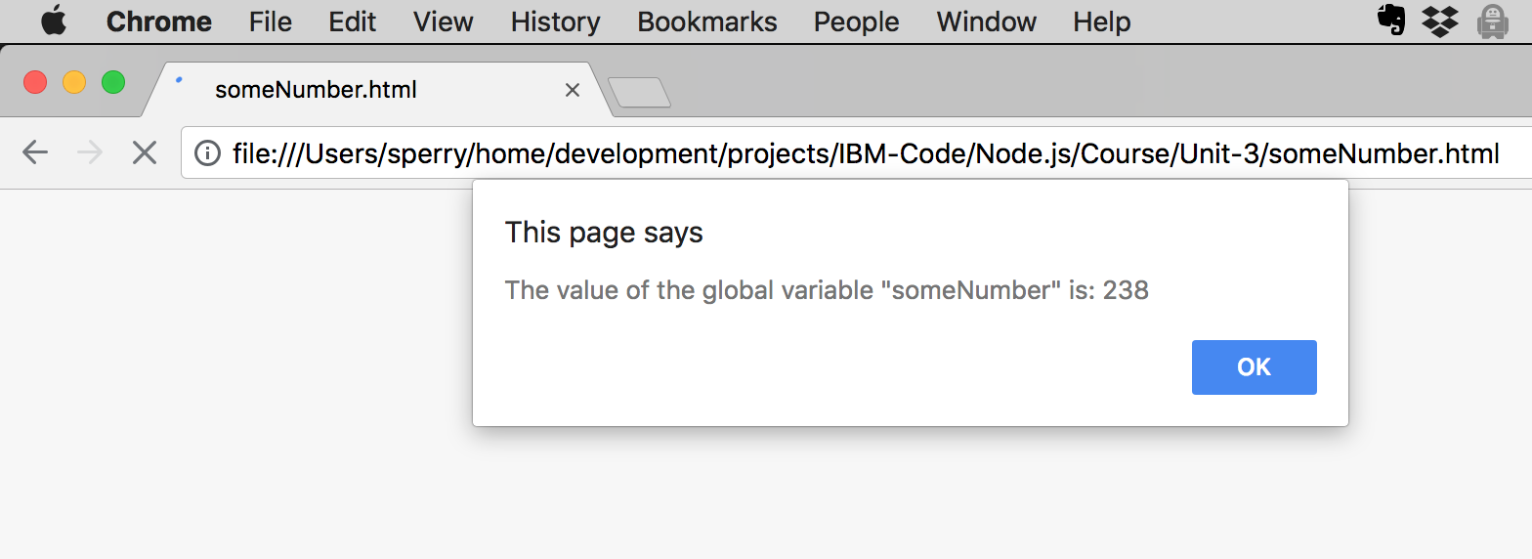The height and width of the screenshot is (559, 1532).
Task: Open the File menu
Action: pos(270,21)
